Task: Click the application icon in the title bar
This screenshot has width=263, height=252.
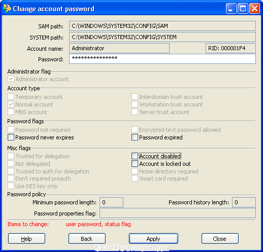Action: point(7,8)
